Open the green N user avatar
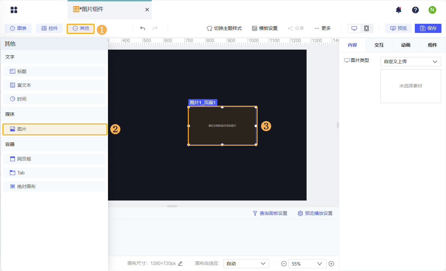The height and width of the screenshot is (271, 446). coord(432,10)
